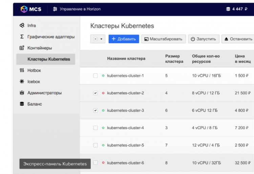The height and width of the screenshot is (174, 254).
Task: Click the 7 200 ₽ price cell
Action: pos(241,128)
